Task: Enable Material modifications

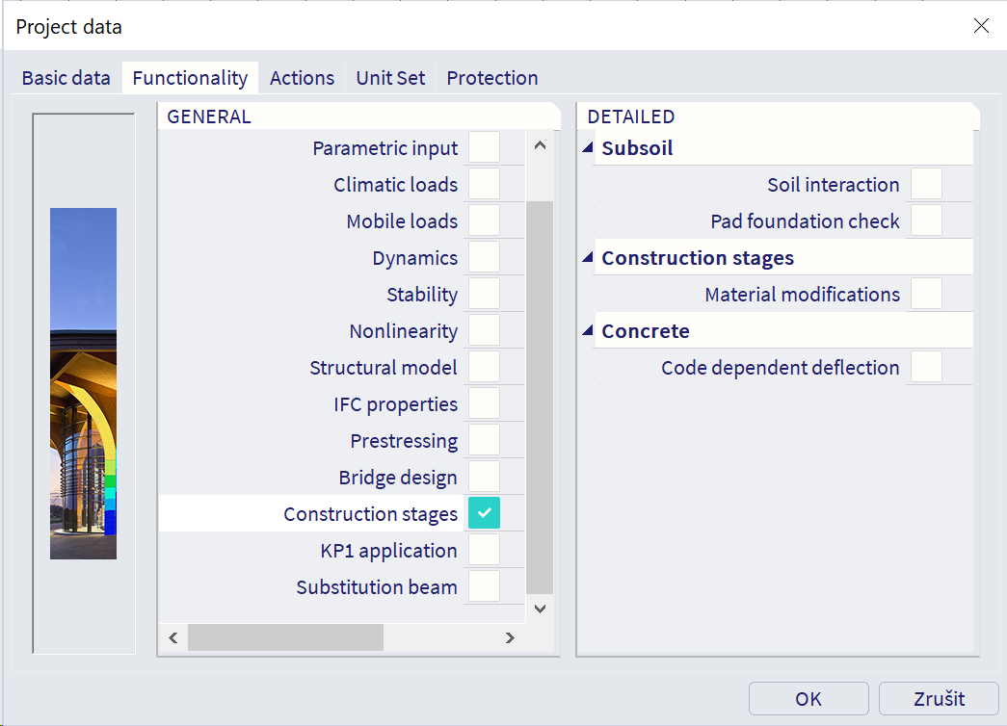Action: point(925,294)
